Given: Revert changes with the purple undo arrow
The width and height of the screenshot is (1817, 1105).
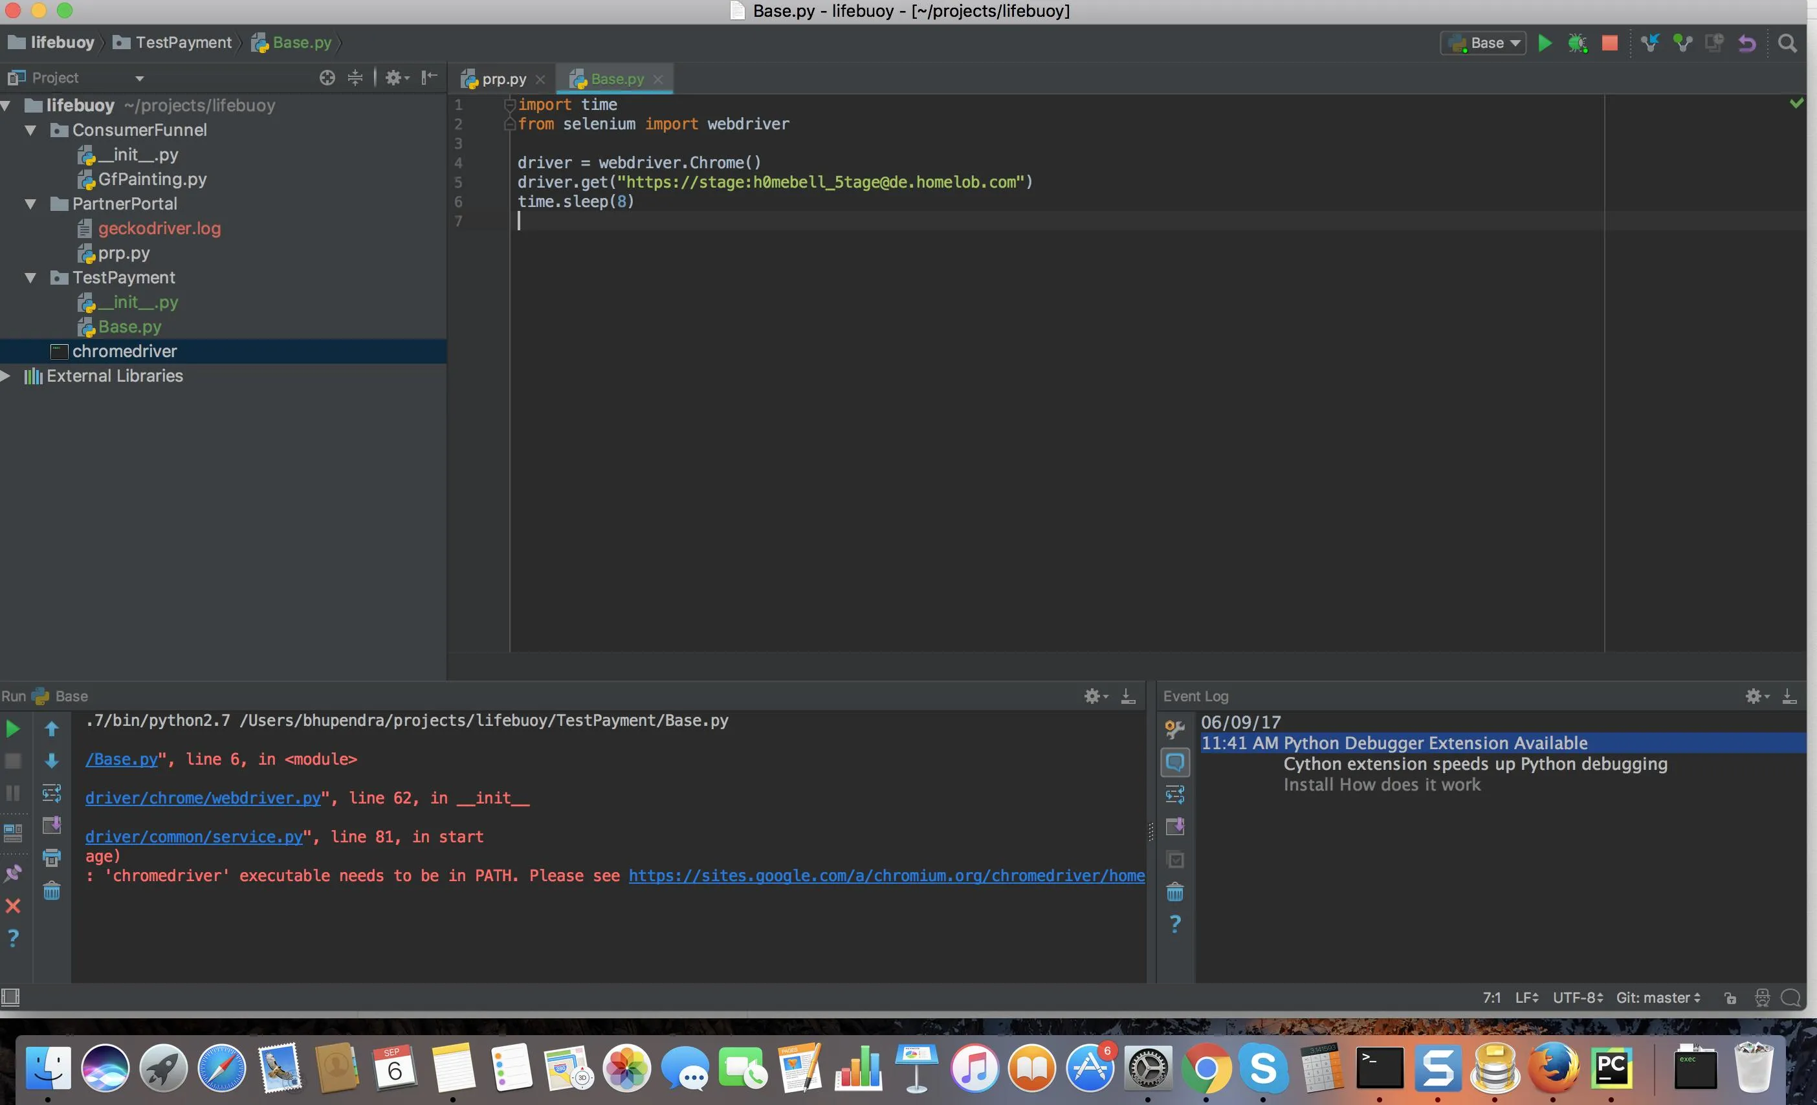Looking at the screenshot, I should [x=1746, y=43].
